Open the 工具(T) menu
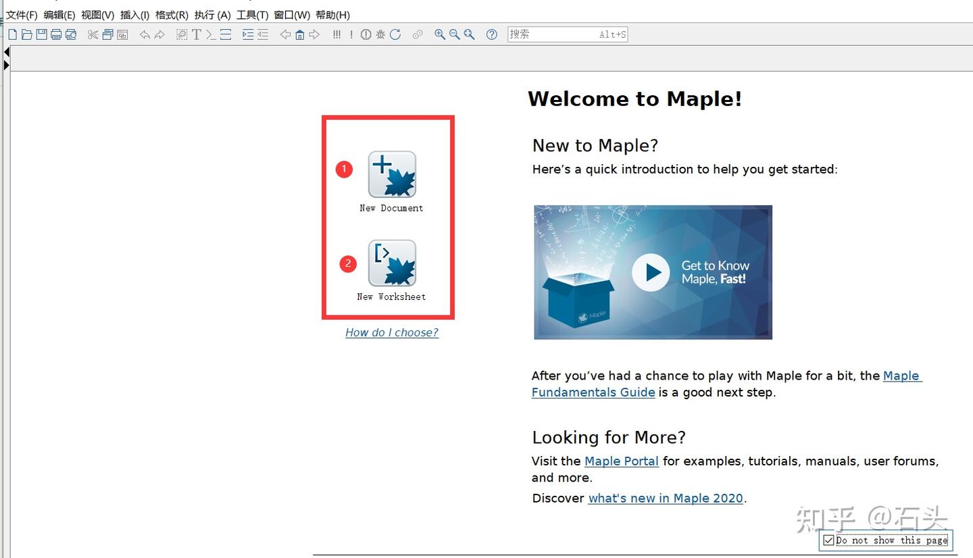973x558 pixels. coord(252,15)
